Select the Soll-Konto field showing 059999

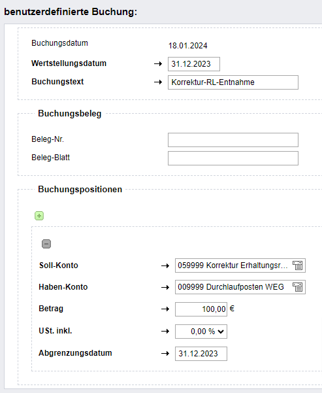pyautogui.click(x=240, y=265)
